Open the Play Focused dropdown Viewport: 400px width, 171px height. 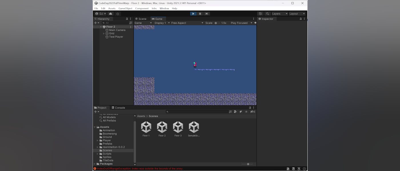[x=241, y=23]
